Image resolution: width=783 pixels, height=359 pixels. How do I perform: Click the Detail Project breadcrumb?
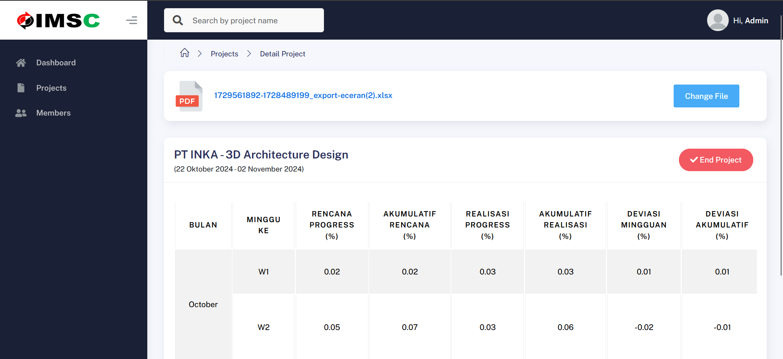[x=282, y=54]
